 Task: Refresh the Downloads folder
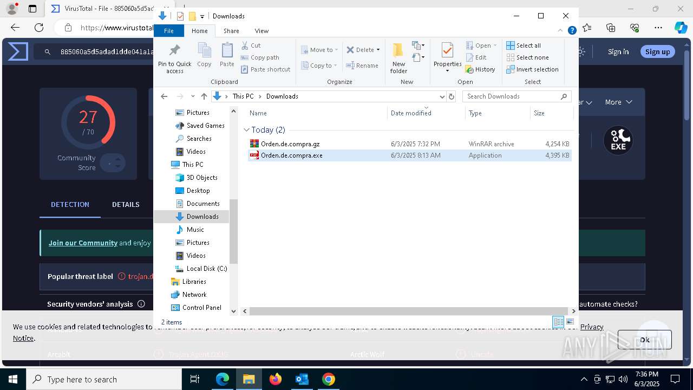click(x=451, y=96)
